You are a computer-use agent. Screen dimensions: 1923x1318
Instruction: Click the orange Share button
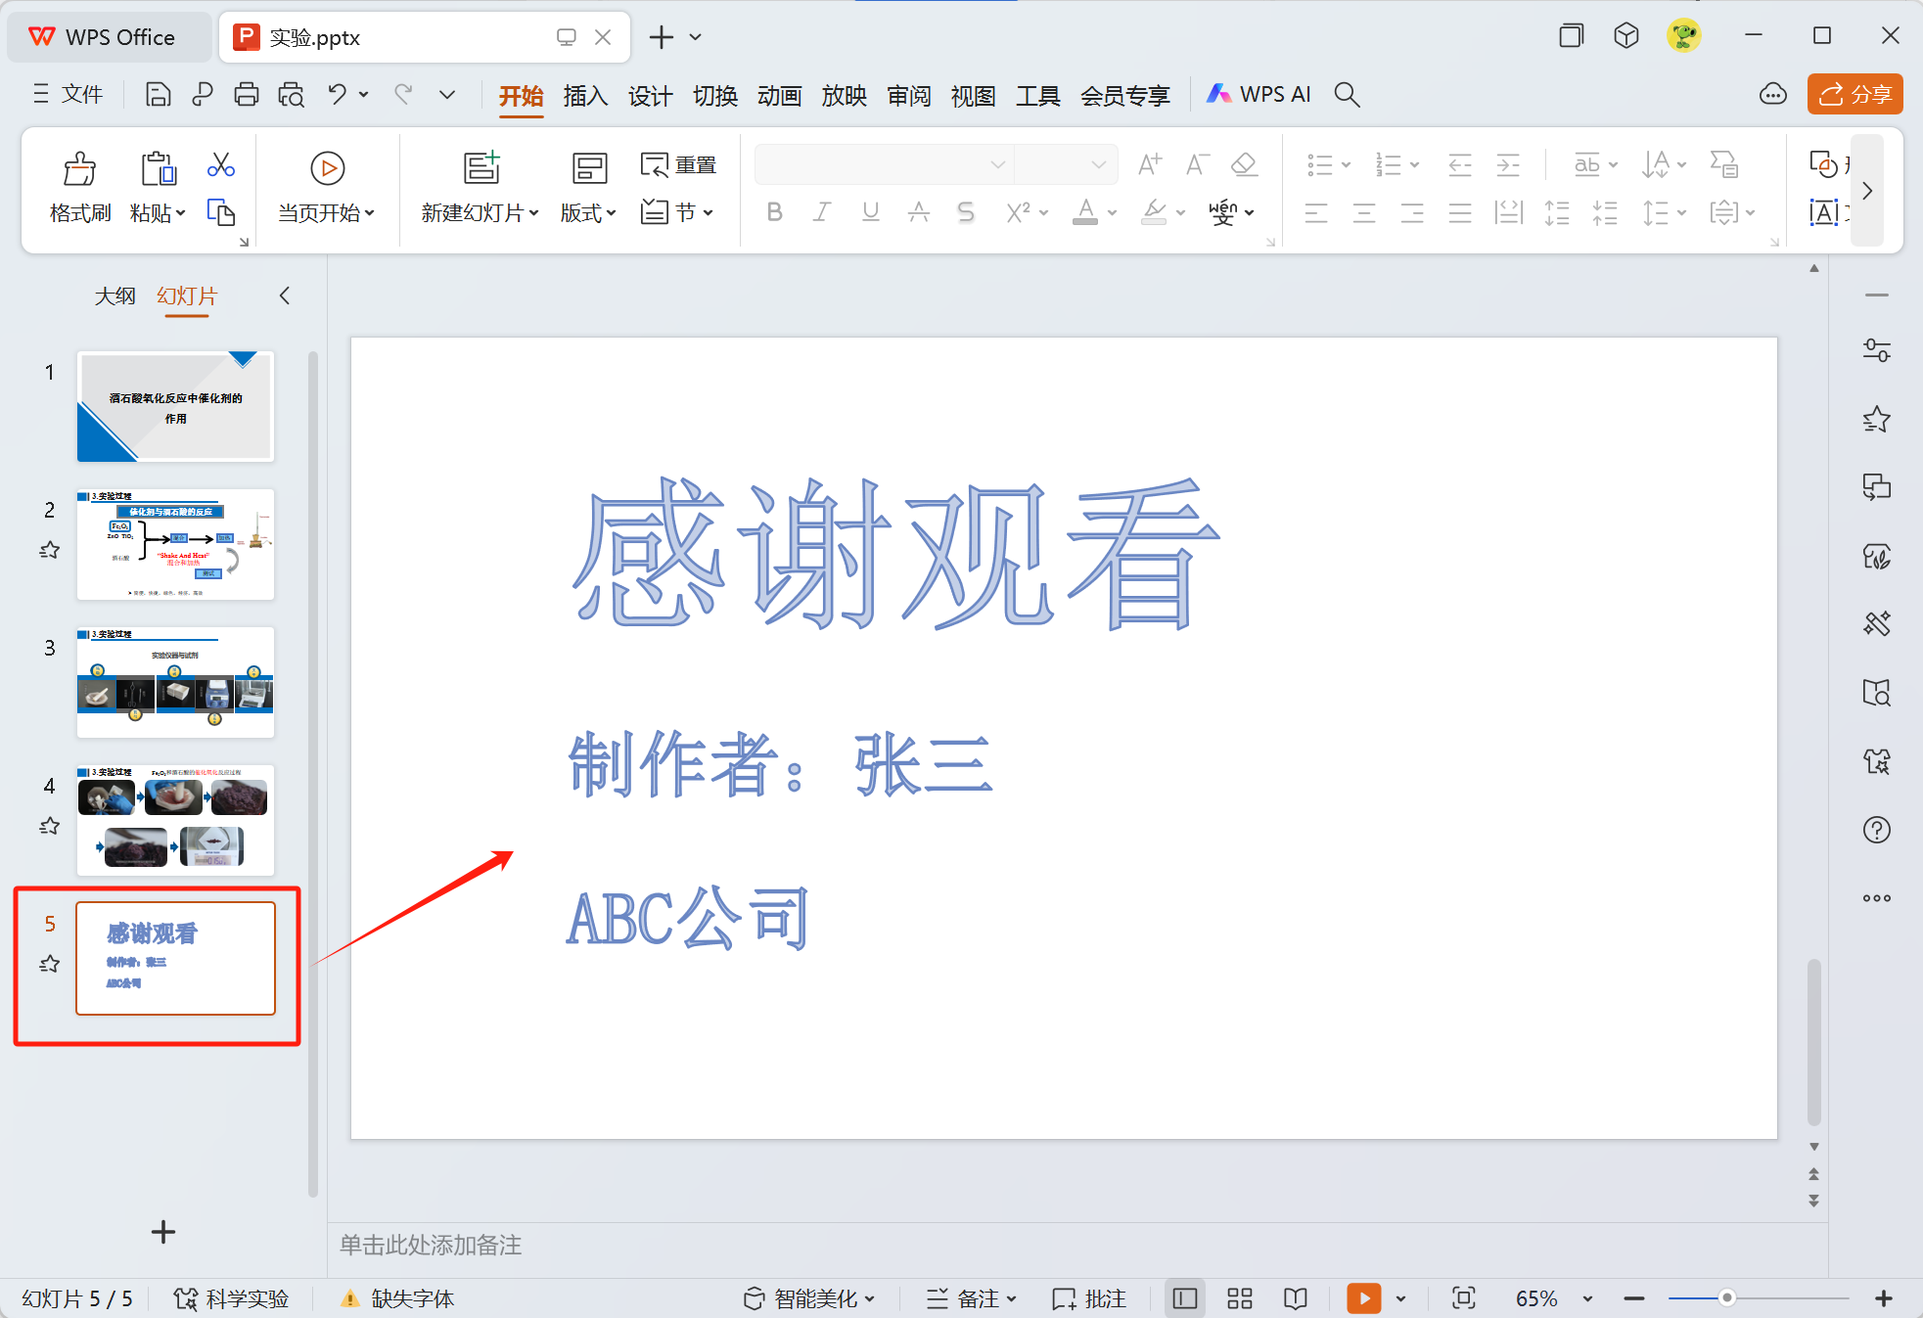tap(1854, 94)
